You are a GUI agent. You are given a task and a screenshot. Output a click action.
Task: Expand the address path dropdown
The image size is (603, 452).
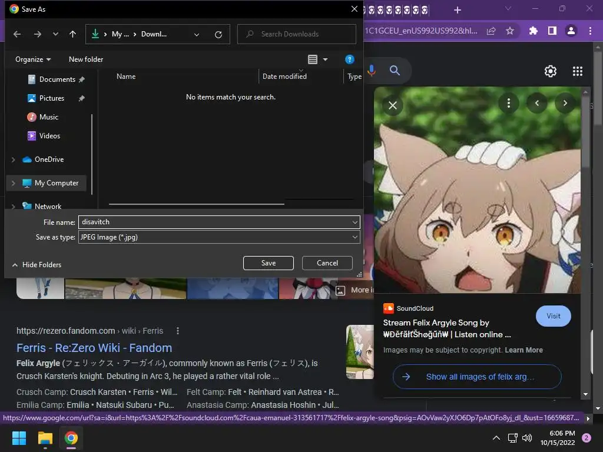click(x=197, y=35)
